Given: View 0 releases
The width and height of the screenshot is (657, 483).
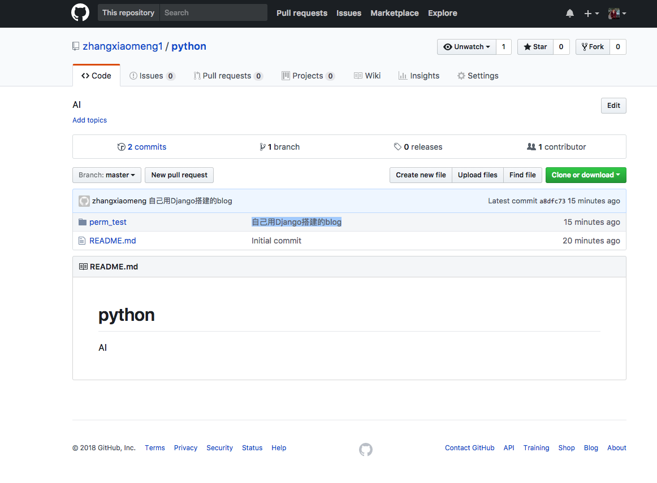Looking at the screenshot, I should (x=418, y=147).
